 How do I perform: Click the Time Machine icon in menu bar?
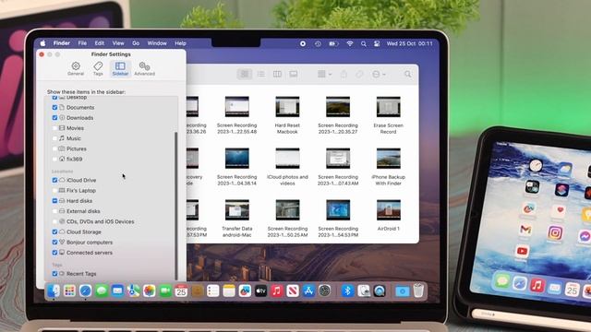click(318, 43)
